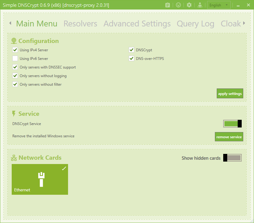
Task: Click the lightning bolt Service icon
Action: [x=14, y=114]
